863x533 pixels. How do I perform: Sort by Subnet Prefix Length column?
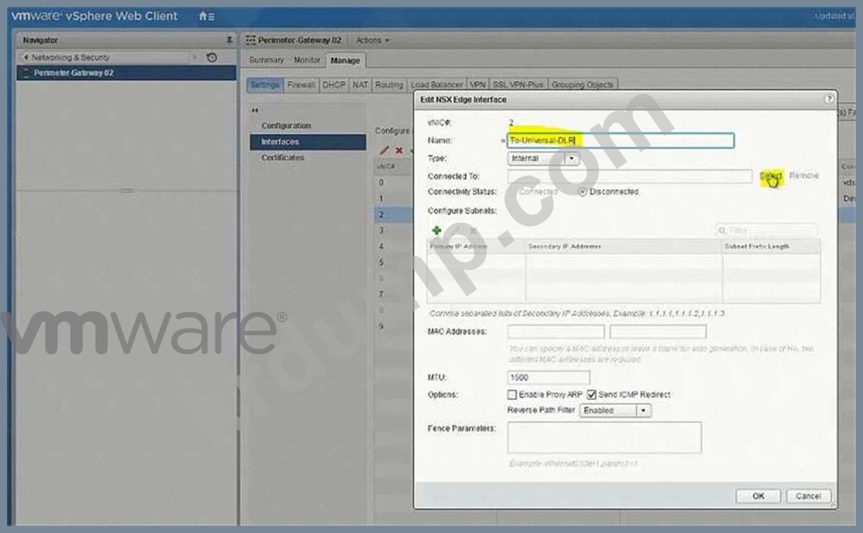tap(772, 247)
